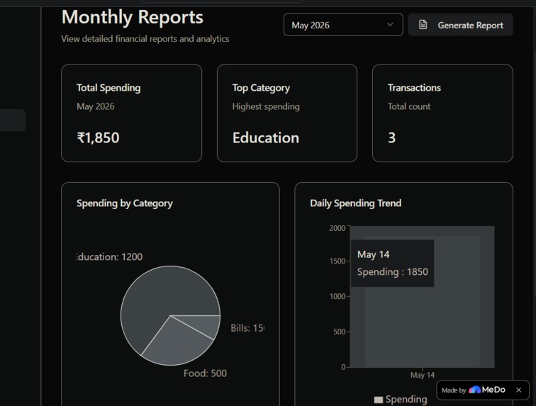Click the Total Spending card title

tap(108, 88)
